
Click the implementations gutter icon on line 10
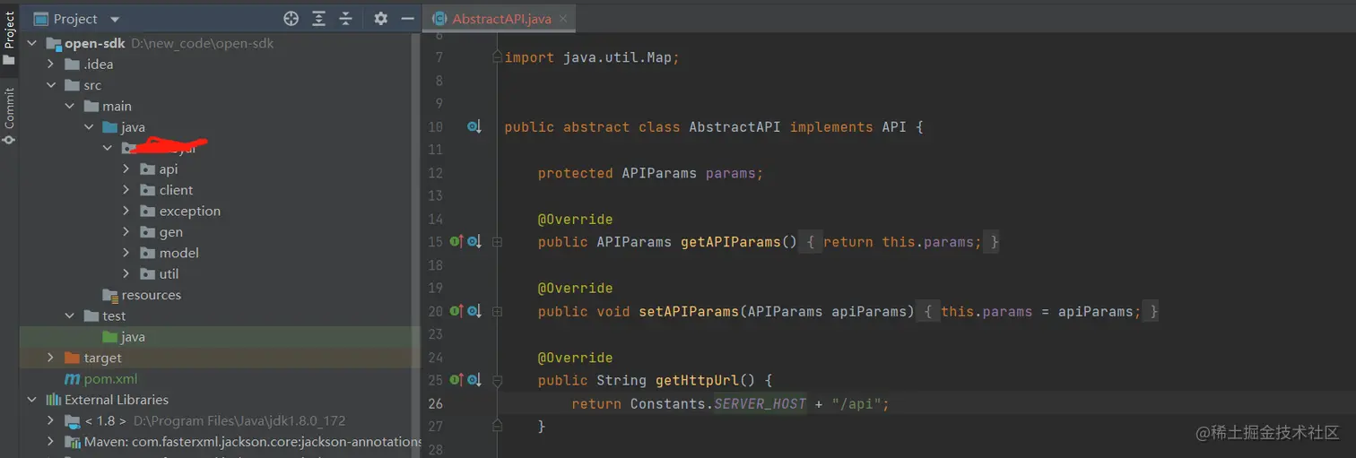(x=474, y=127)
